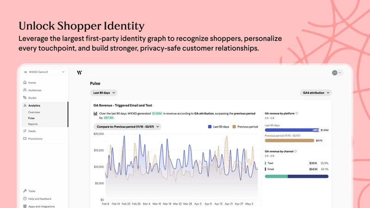This screenshot has height=208, width=370.
Task: Open Feeds via its arrows icon
Action: [25, 131]
